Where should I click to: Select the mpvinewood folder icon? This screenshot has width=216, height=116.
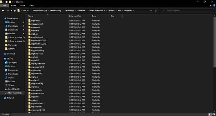(x=29, y=107)
